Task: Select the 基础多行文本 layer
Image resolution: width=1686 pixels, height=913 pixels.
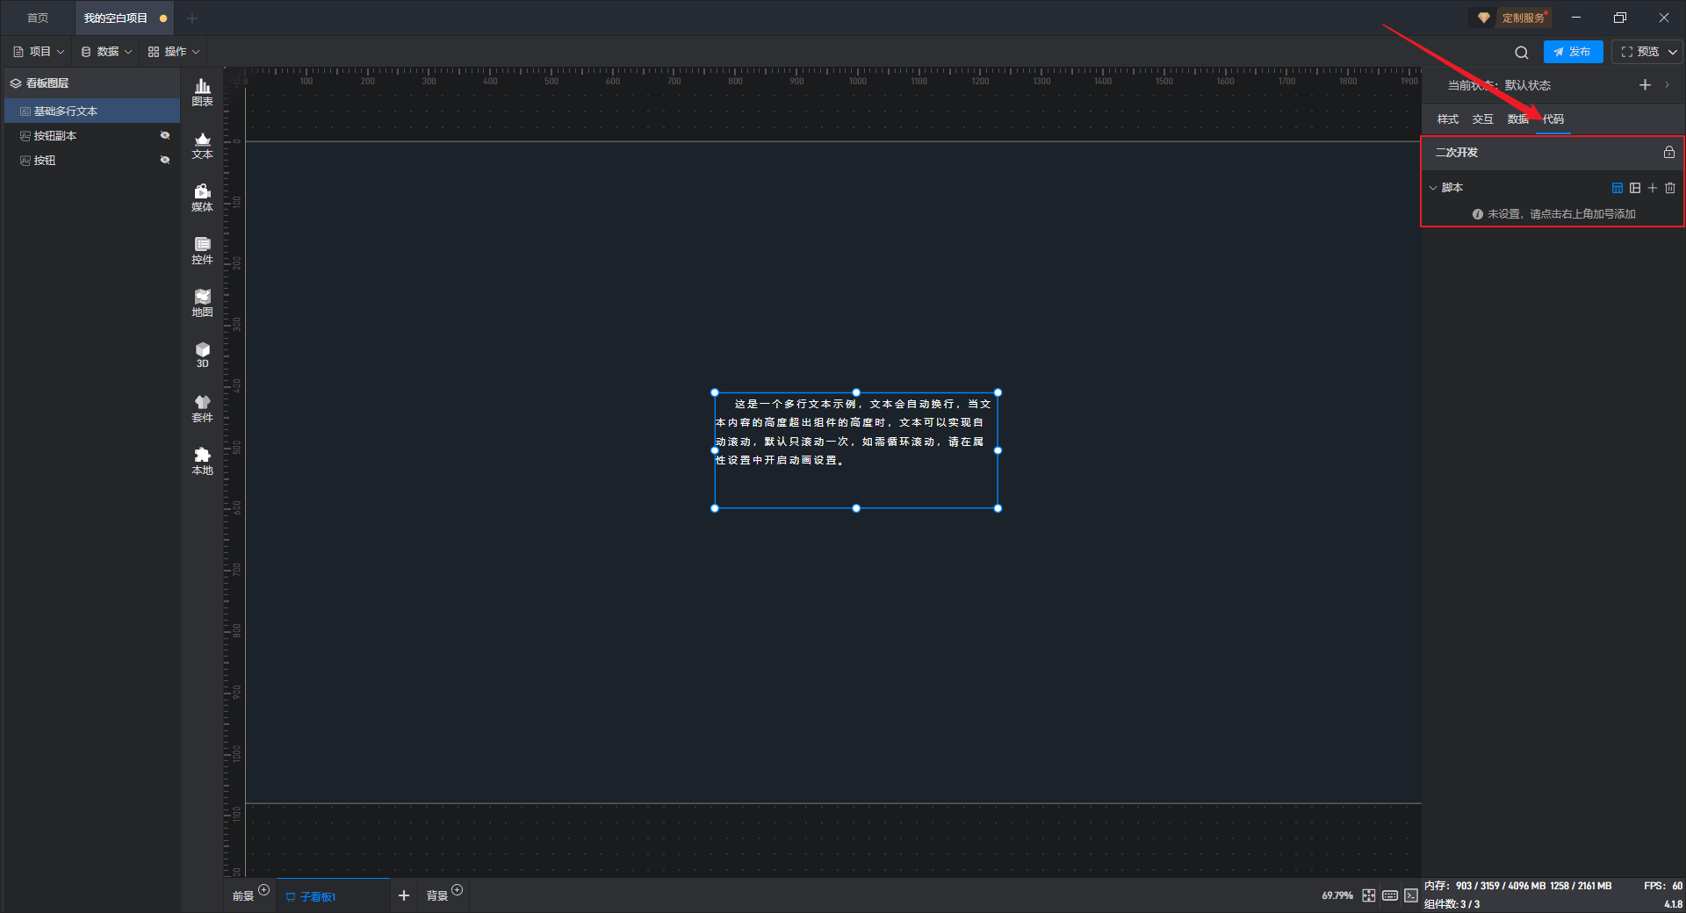Action: click(x=92, y=111)
